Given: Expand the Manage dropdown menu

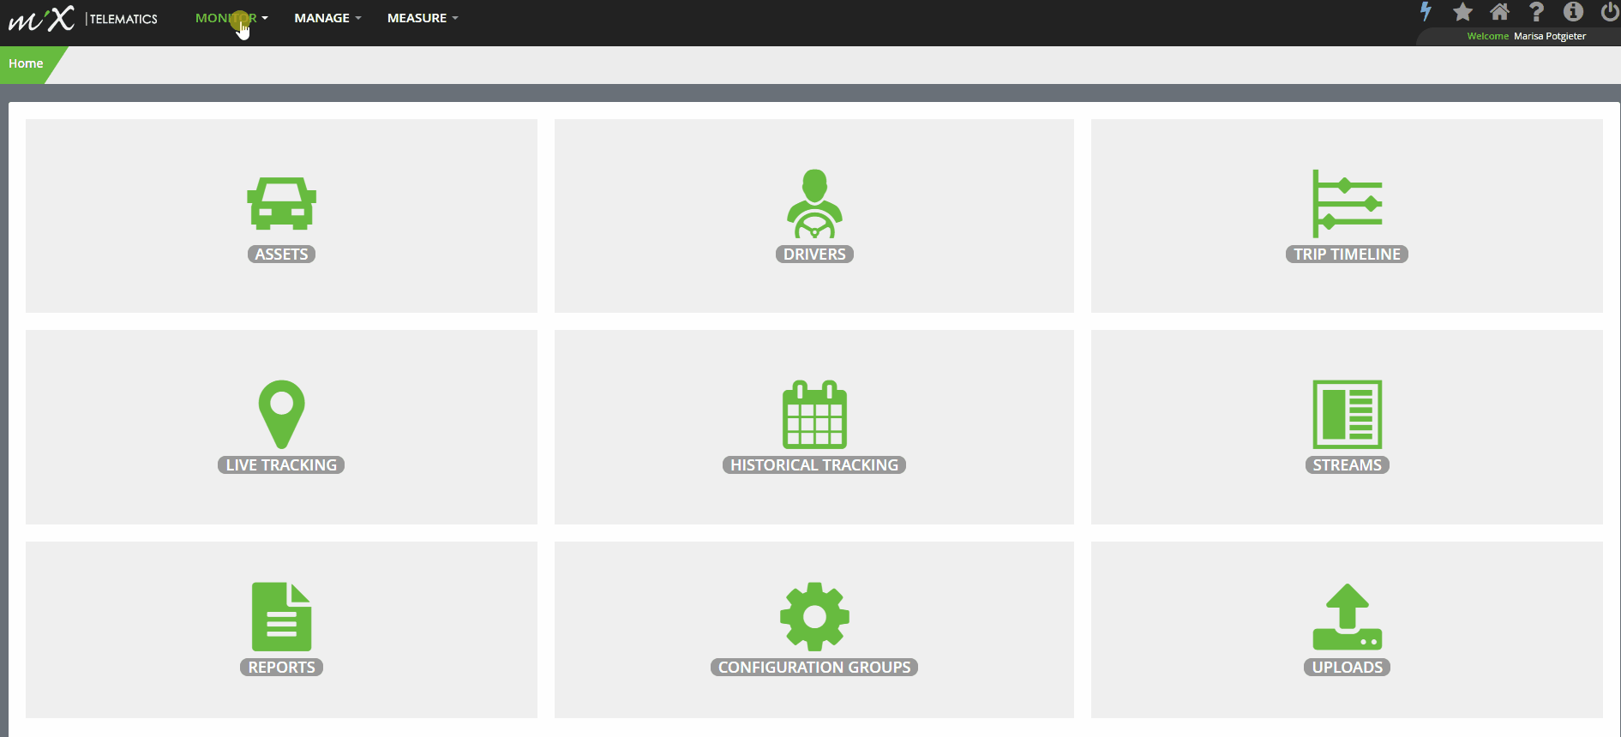Looking at the screenshot, I should click(327, 18).
